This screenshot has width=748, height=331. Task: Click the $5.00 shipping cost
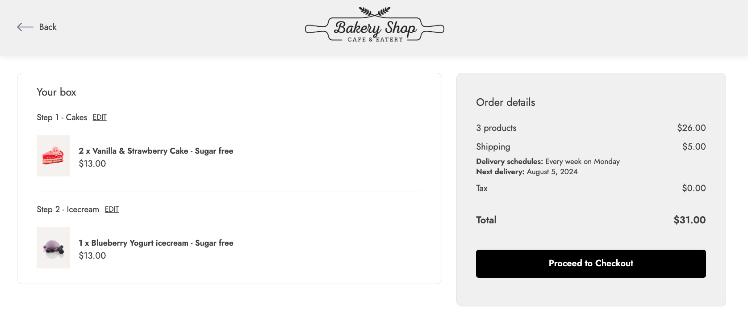pos(694,147)
